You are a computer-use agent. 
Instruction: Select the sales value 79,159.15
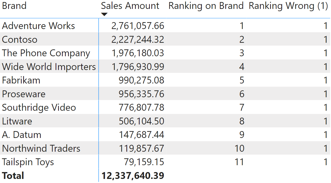[x=144, y=162]
